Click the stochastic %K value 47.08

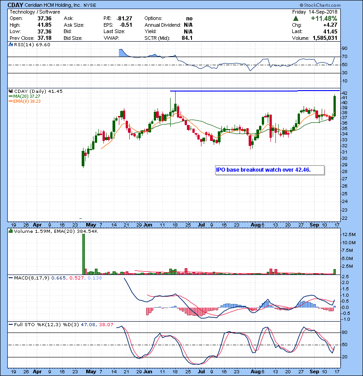88,325
